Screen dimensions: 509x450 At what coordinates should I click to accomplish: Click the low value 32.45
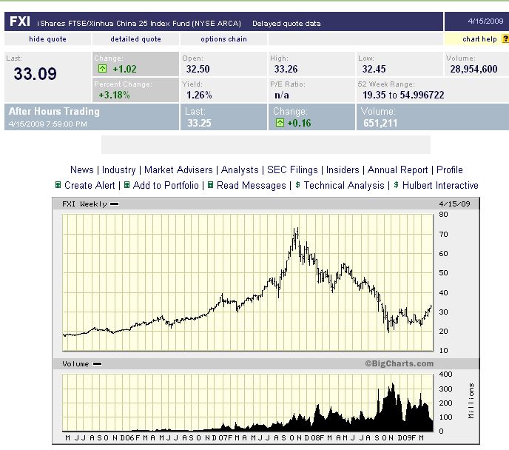[374, 69]
